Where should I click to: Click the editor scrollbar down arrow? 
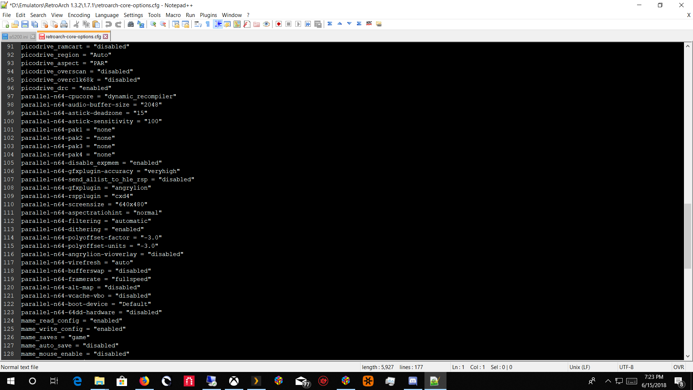point(688,356)
